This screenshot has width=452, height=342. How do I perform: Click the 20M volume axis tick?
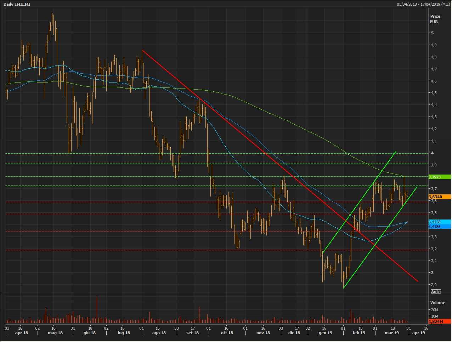434,310
